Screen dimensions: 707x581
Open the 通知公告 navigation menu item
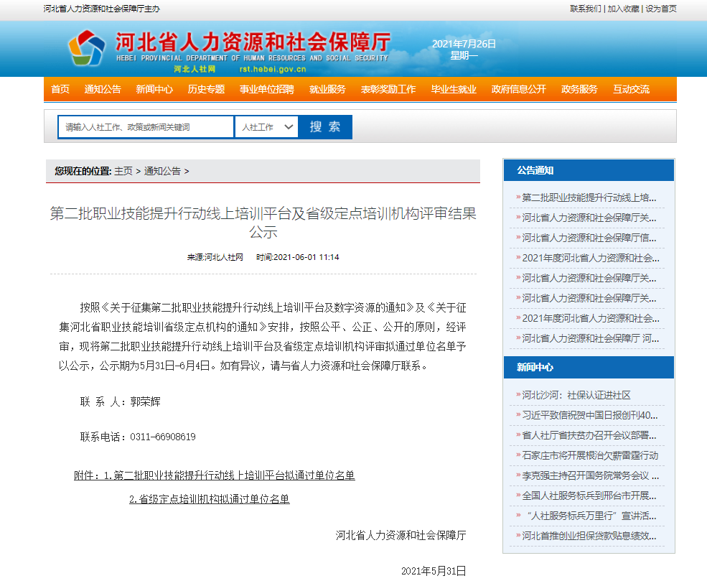coord(103,89)
